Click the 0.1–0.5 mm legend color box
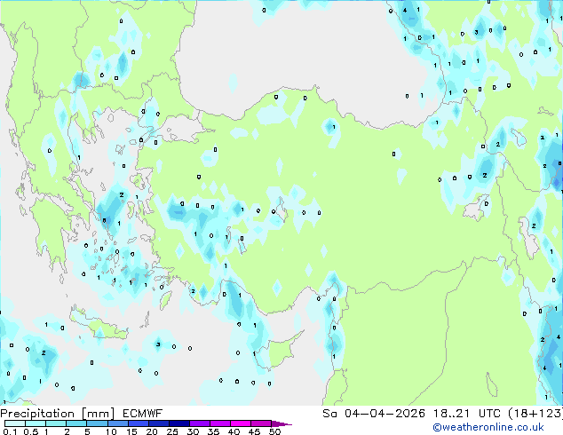The image size is (563, 435). coord(15,423)
